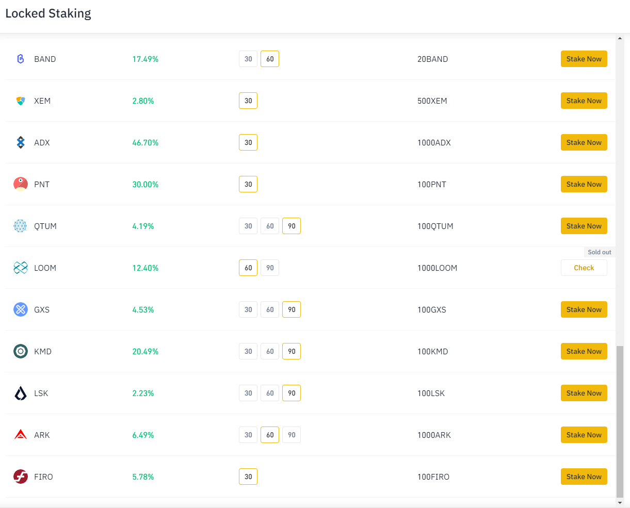
Task: Select 60-day duration for LSK
Action: [270, 393]
